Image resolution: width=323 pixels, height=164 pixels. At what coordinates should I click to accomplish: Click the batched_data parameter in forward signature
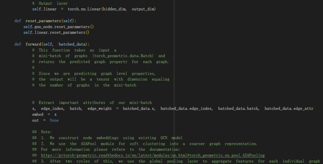pyautogui.click(x=72, y=44)
